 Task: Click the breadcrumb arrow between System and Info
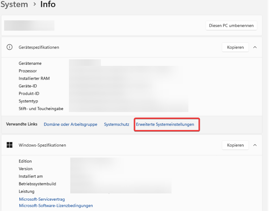coord(34,4)
